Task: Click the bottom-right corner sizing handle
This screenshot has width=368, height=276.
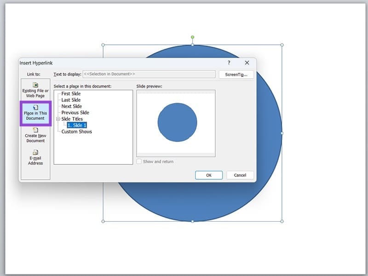Action: [282, 221]
